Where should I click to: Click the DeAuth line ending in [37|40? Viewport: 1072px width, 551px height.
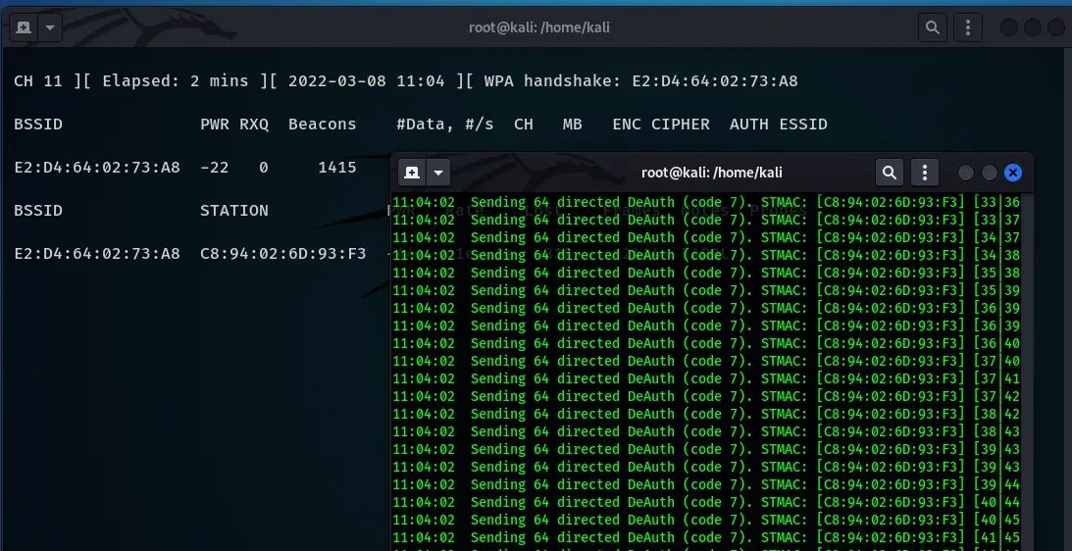(x=706, y=361)
